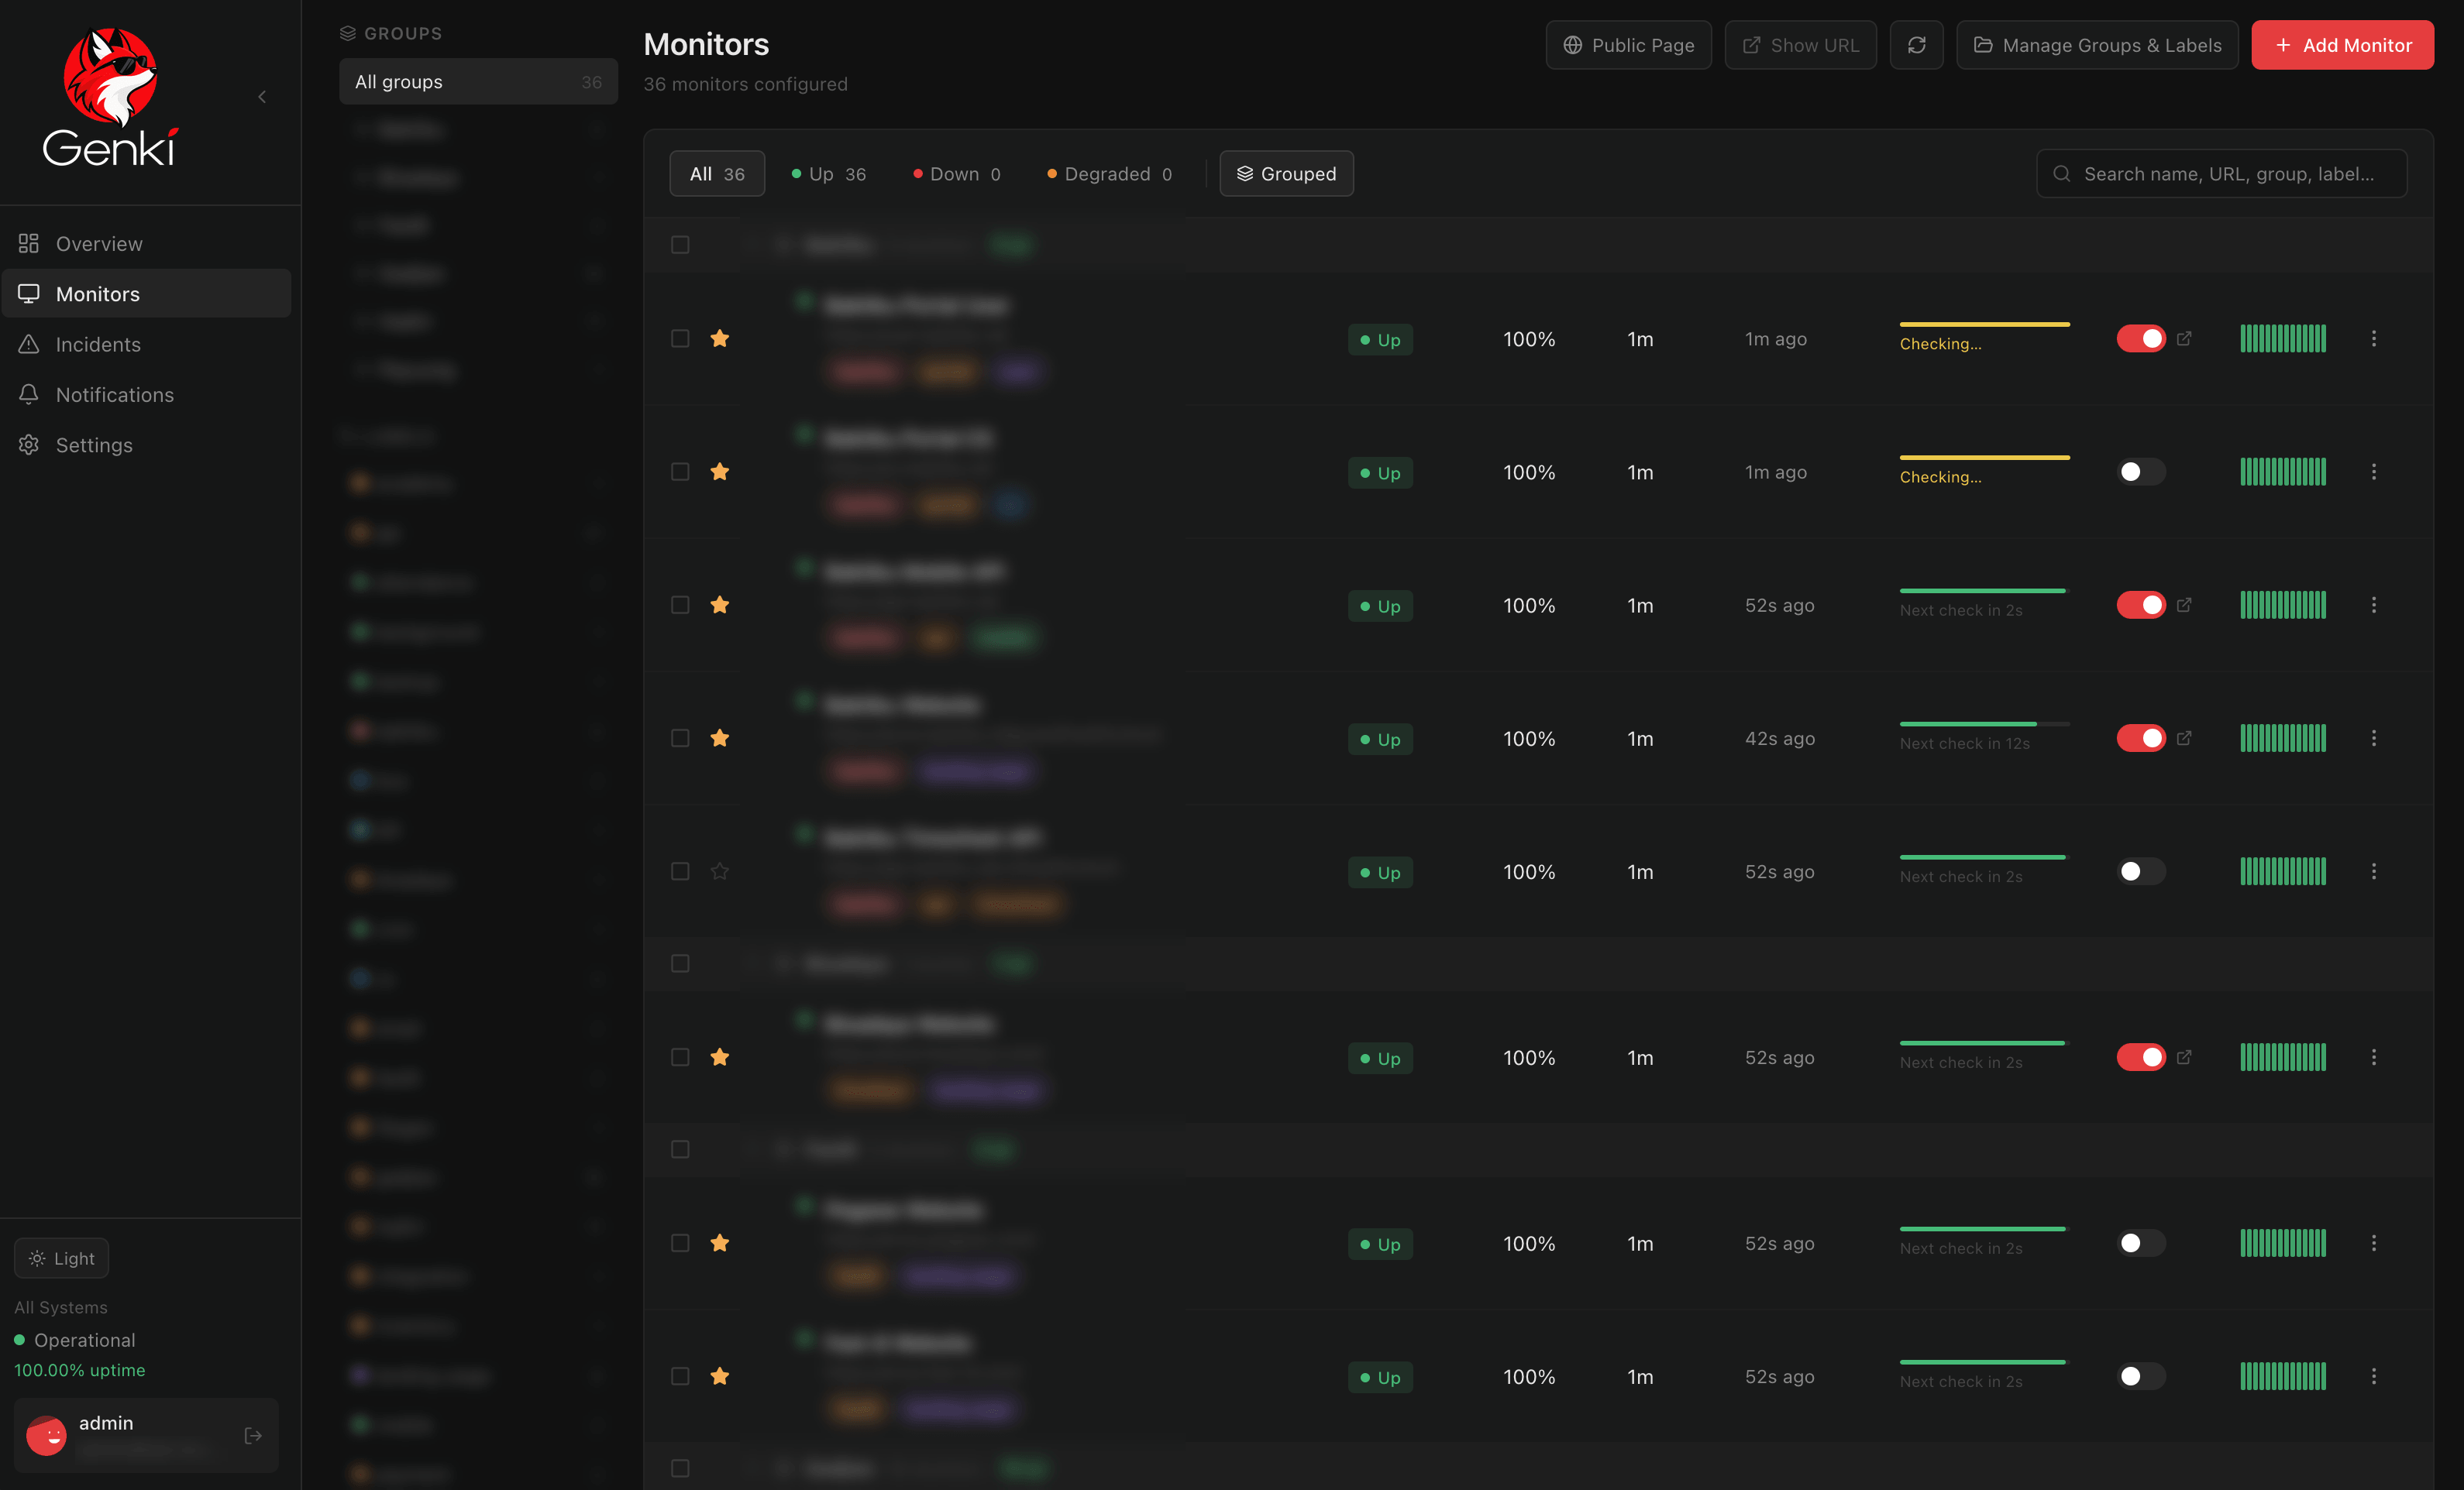Click the layers icon next to the GROUPS heading
Screen dimensions: 2464x1490
coord(347,33)
